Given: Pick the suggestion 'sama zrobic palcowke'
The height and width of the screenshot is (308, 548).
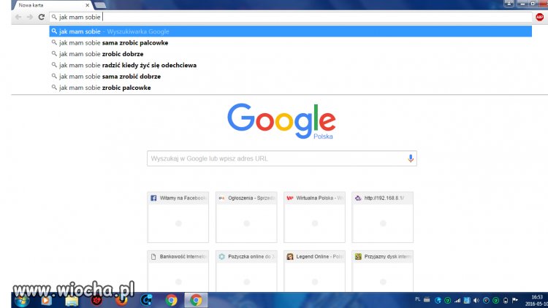Looking at the screenshot, I should [290, 42].
